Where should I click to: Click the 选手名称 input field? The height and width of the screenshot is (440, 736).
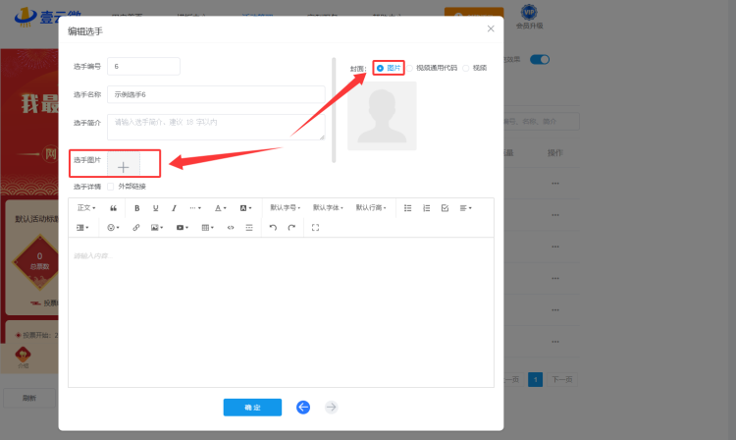pyautogui.click(x=216, y=94)
